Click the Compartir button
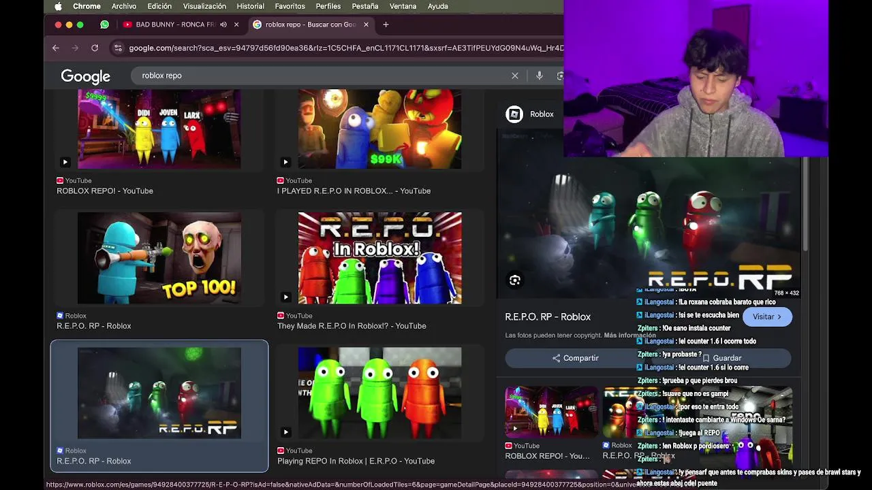The height and width of the screenshot is (490, 872). (576, 358)
